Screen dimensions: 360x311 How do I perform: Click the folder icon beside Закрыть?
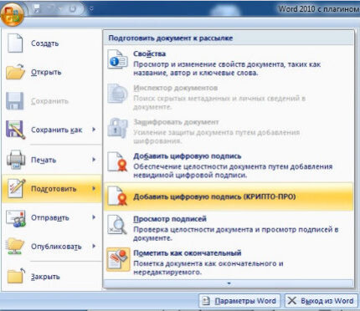coord(16,276)
